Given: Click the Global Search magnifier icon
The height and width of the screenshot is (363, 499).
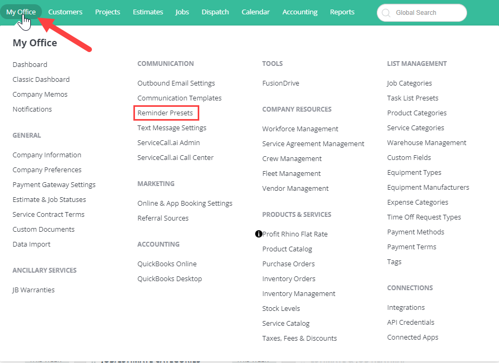Looking at the screenshot, I should click(386, 13).
